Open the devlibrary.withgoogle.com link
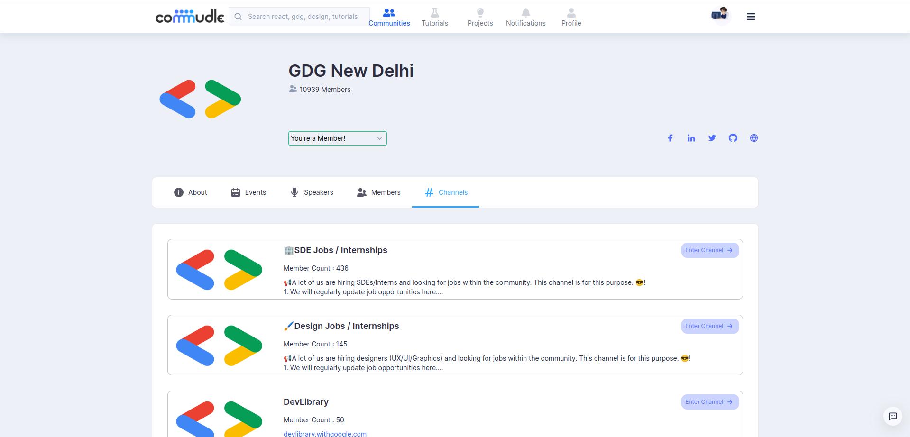 click(x=325, y=434)
